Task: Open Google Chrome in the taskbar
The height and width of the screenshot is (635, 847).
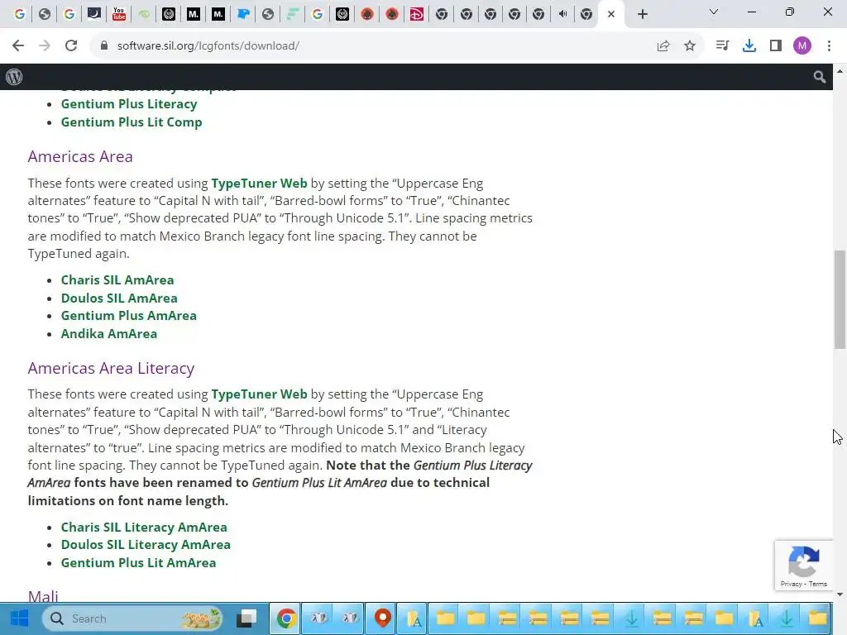Action: (286, 618)
